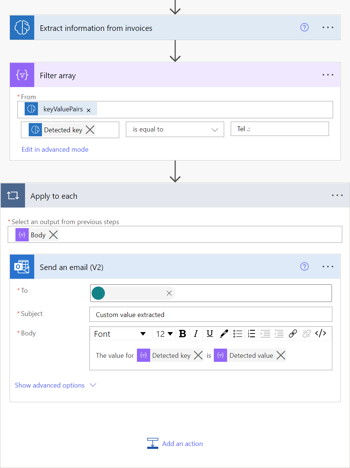Select the Apply to each loop icon
The image size is (350, 468).
click(x=13, y=195)
